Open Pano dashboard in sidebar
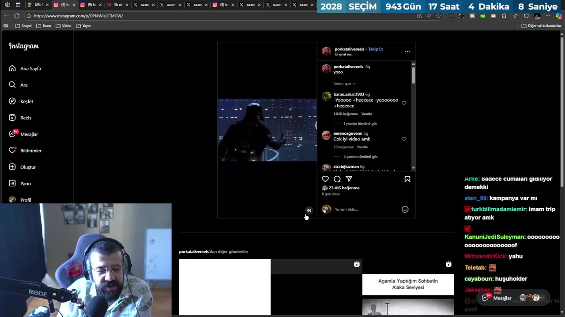The image size is (565, 317). pos(20,183)
